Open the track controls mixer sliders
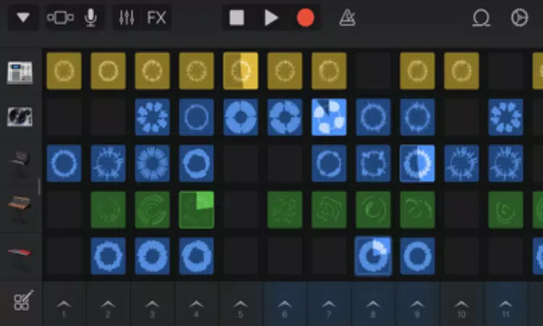The image size is (543, 326). pyautogui.click(x=127, y=17)
